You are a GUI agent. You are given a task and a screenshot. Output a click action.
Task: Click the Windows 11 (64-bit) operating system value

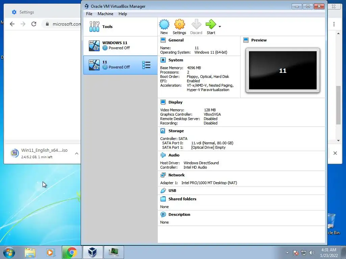[x=211, y=52]
